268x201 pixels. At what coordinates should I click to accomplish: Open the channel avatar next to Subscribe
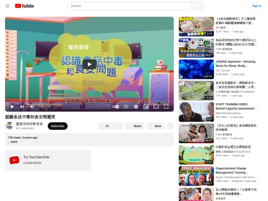tap(9, 126)
